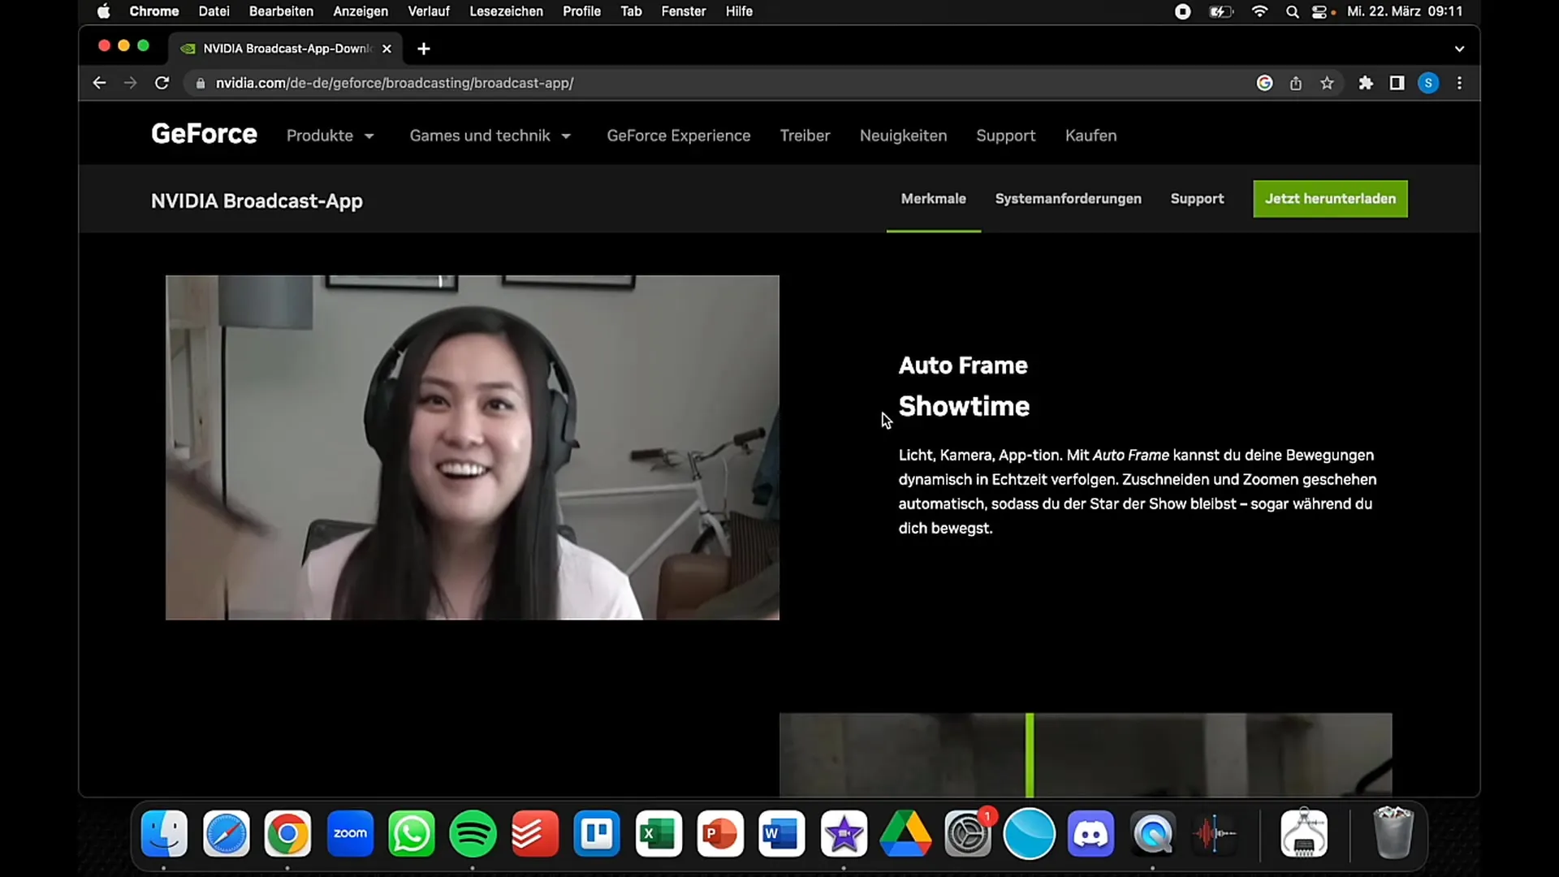Open the Profile menu
The width and height of the screenshot is (1559, 877).
(x=581, y=11)
